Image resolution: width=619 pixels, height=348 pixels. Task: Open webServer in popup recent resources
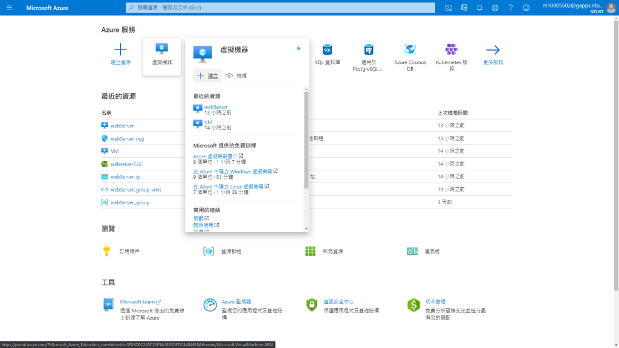point(216,107)
